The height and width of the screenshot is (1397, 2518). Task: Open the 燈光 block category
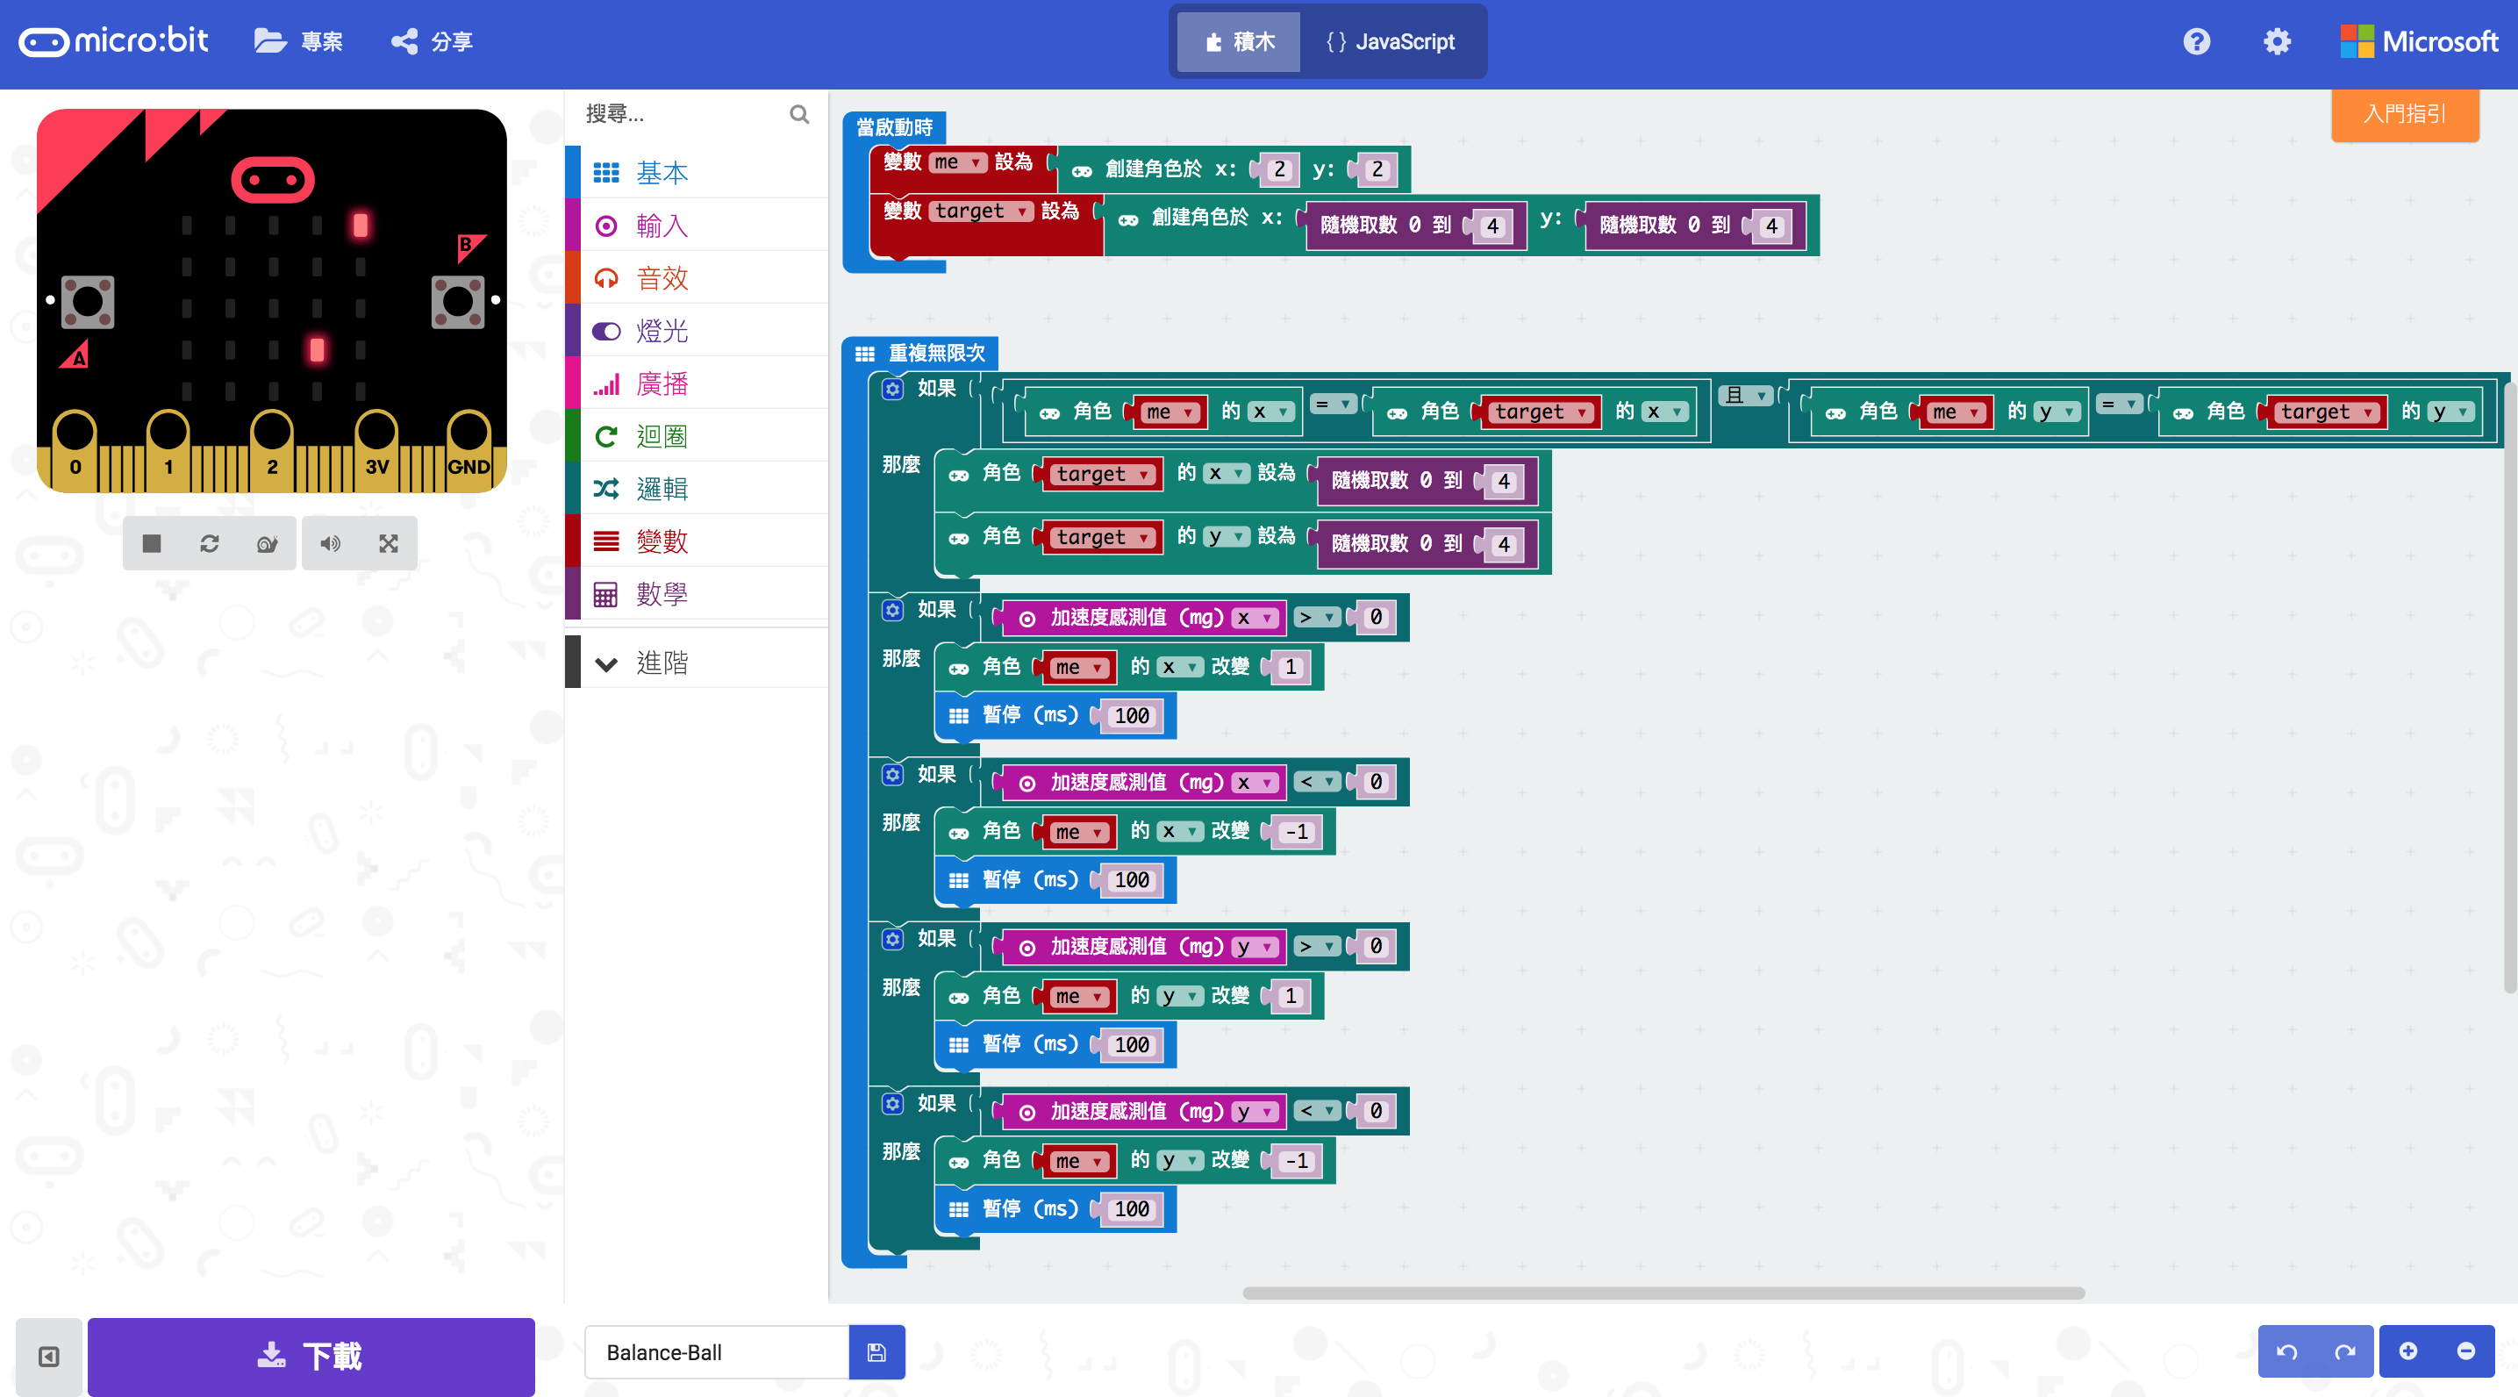pyautogui.click(x=697, y=332)
